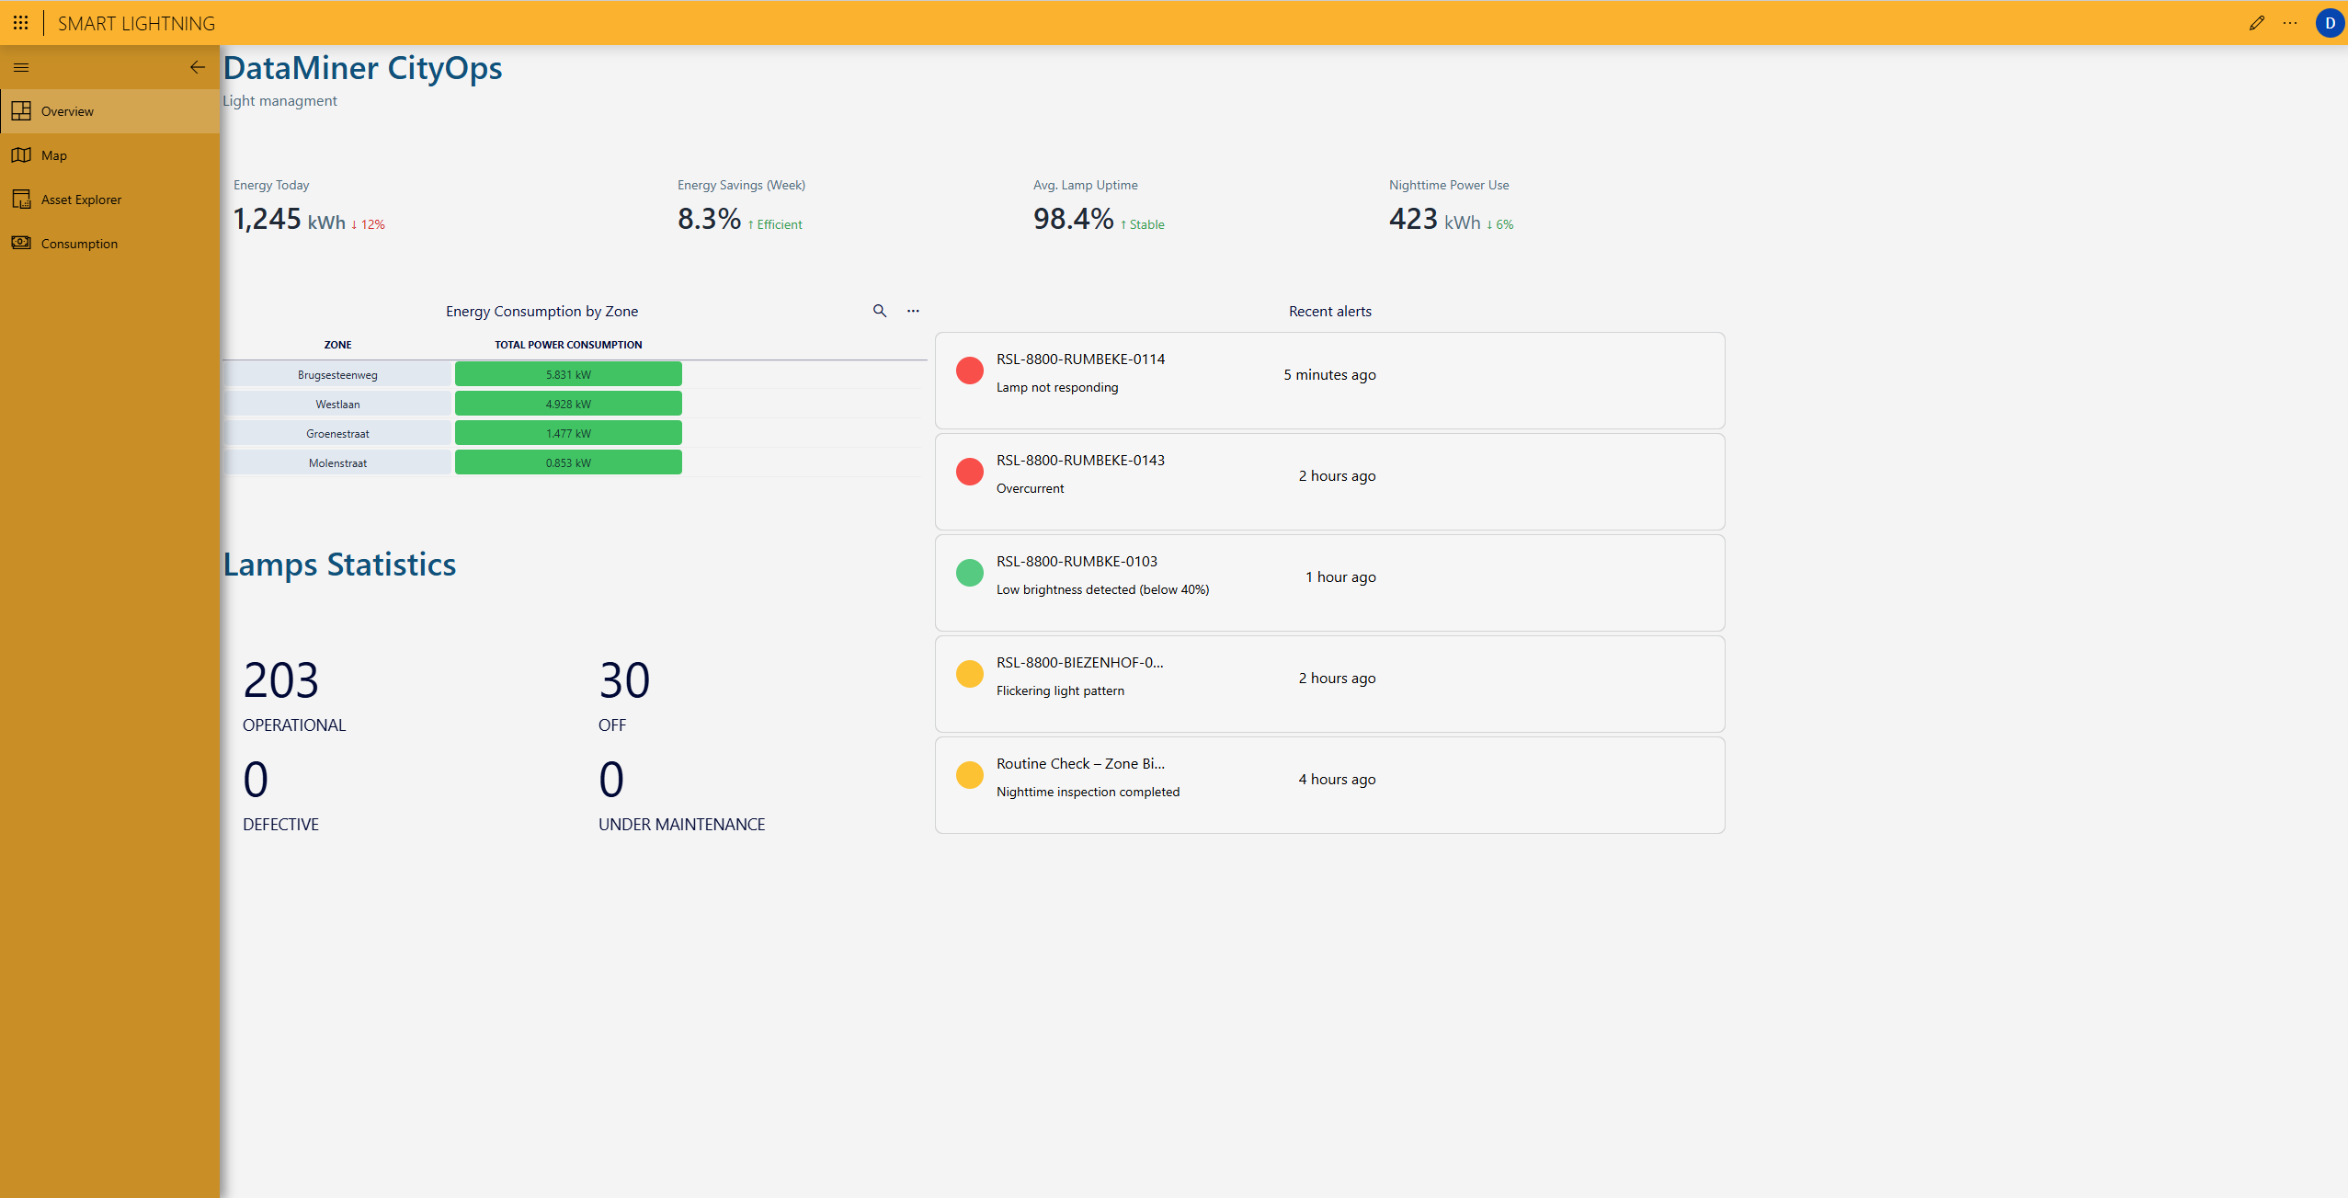Open zone table ellipsis options
The height and width of the screenshot is (1198, 2348).
[913, 311]
